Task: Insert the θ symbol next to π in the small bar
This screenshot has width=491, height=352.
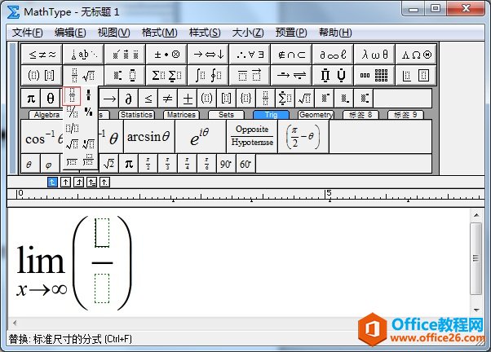Action: pos(51,99)
